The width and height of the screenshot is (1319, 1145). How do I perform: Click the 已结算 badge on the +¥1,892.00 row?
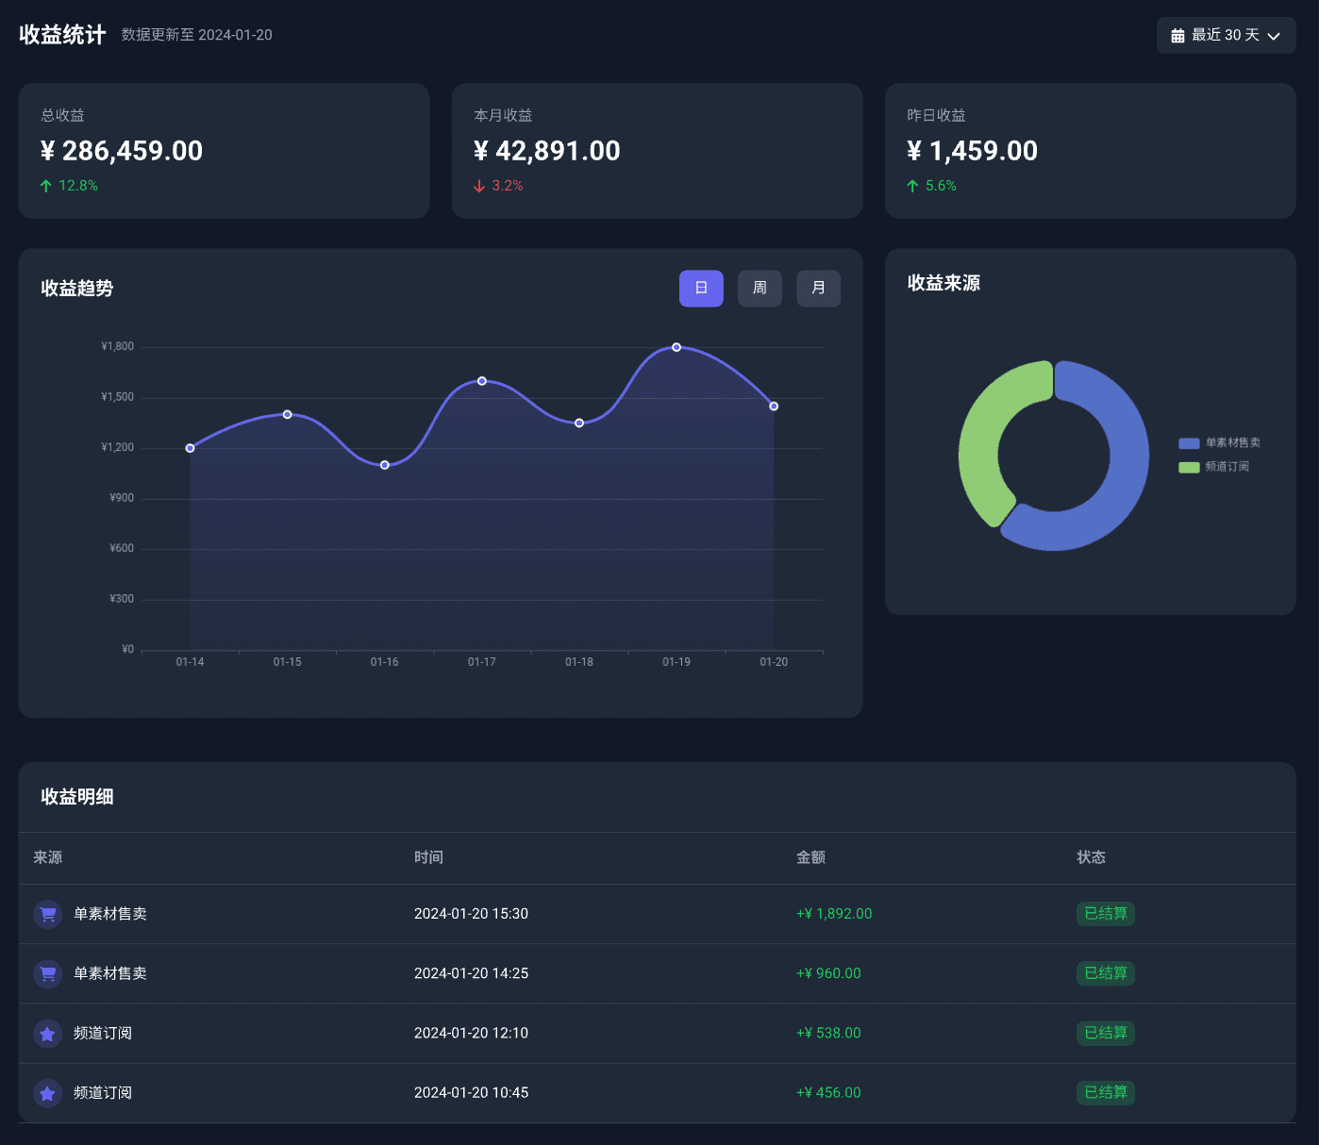(x=1105, y=914)
